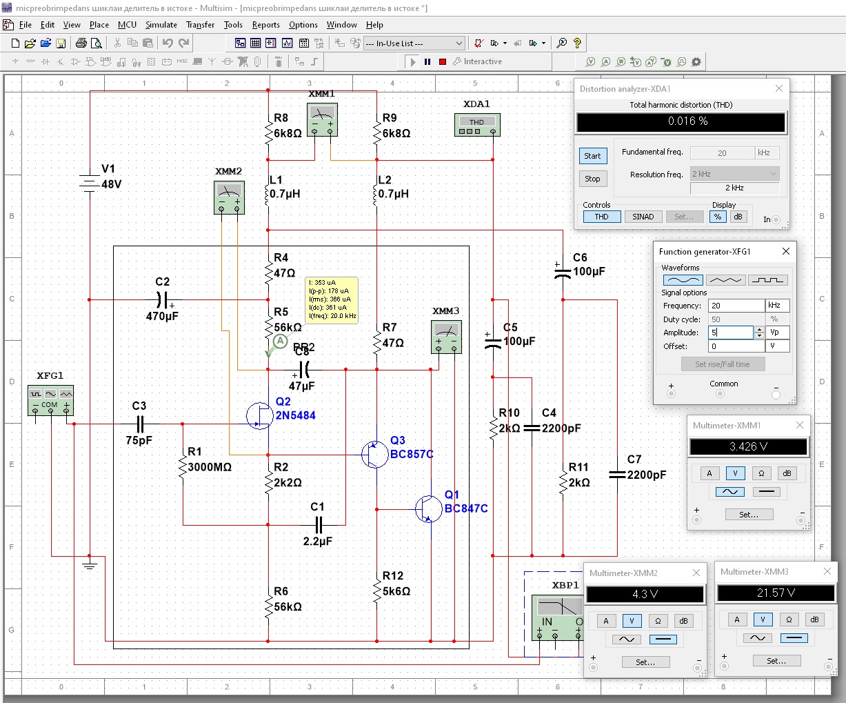Switch Distortion analyzer display to dB
Image resolution: width=846 pixels, height=703 pixels.
coord(738,217)
